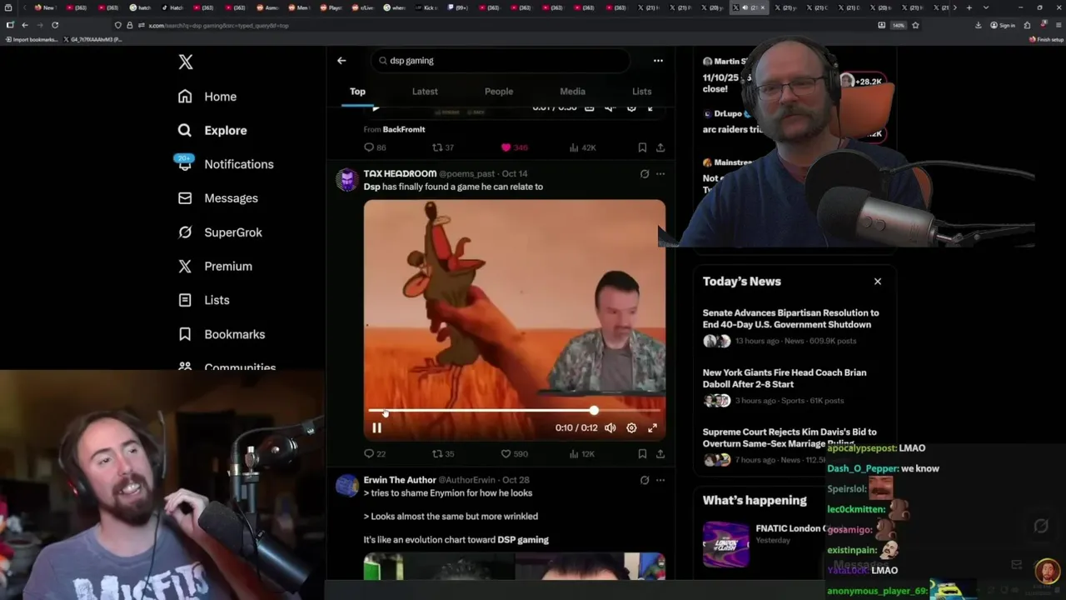
Task: Open Lists in sidebar
Action: 203,300
